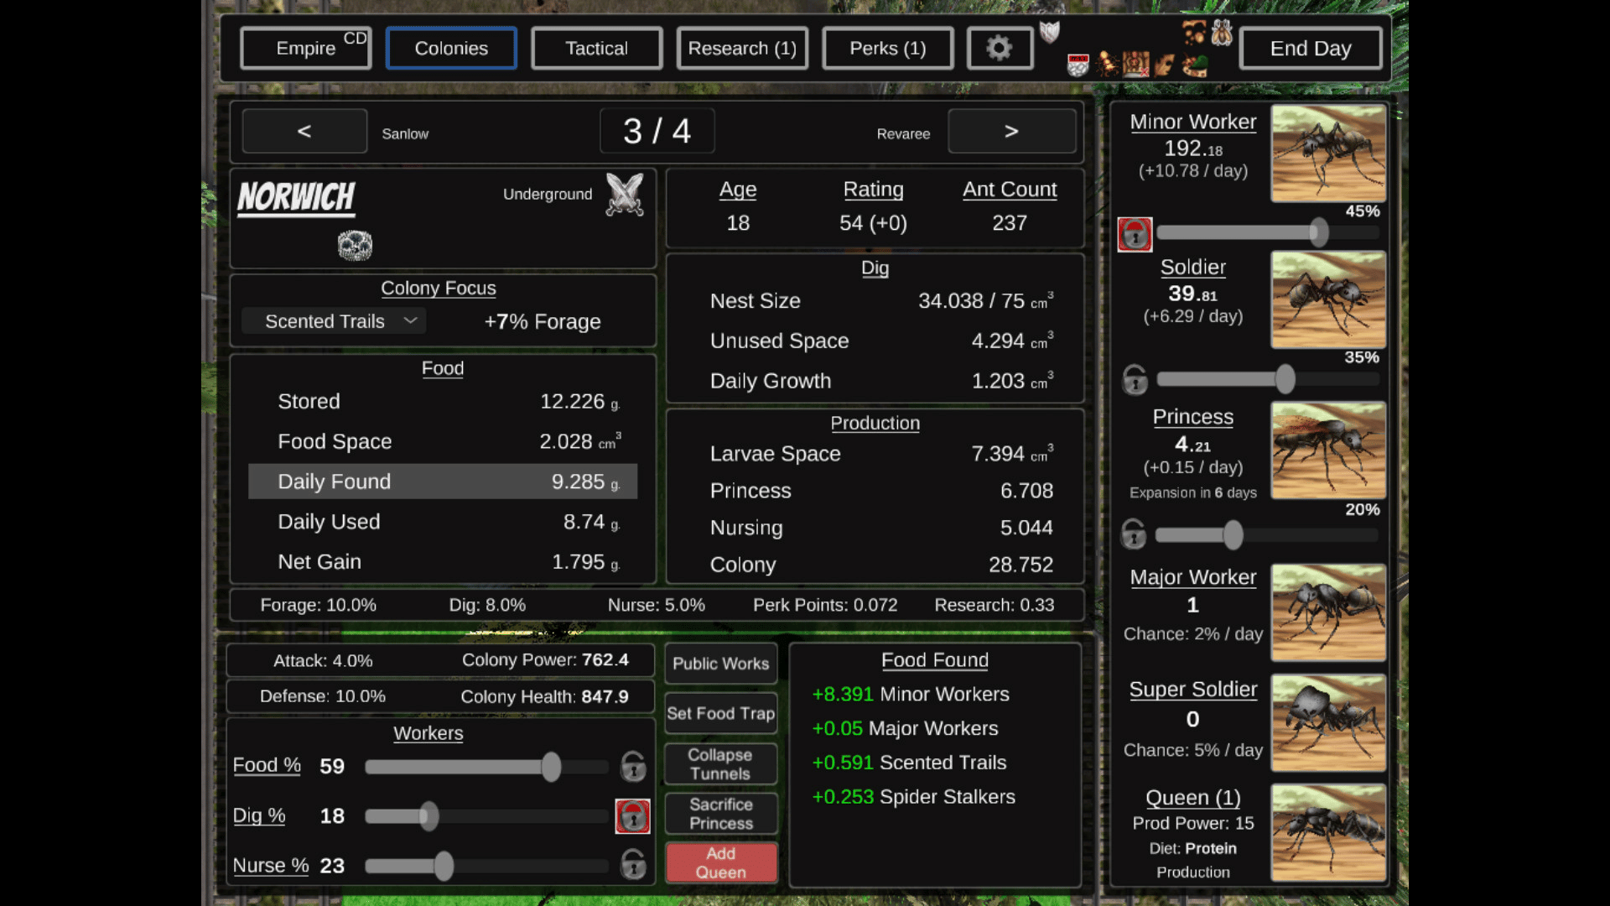Click the Minor Worker ant portrait
This screenshot has height=906, width=1610.
(x=1327, y=154)
